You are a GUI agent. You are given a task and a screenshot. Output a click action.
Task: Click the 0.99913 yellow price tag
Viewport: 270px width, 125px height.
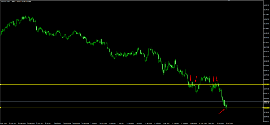(x=266, y=108)
